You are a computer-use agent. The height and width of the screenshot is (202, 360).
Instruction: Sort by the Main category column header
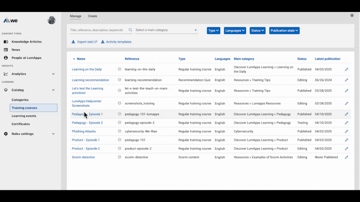244,59
